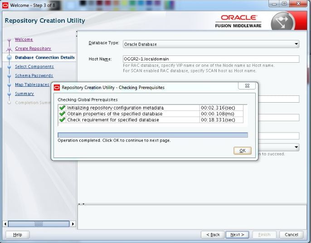Viewport: 311px width, 243px height.
Task: Click the Summary step bullet
Action: 9,94
